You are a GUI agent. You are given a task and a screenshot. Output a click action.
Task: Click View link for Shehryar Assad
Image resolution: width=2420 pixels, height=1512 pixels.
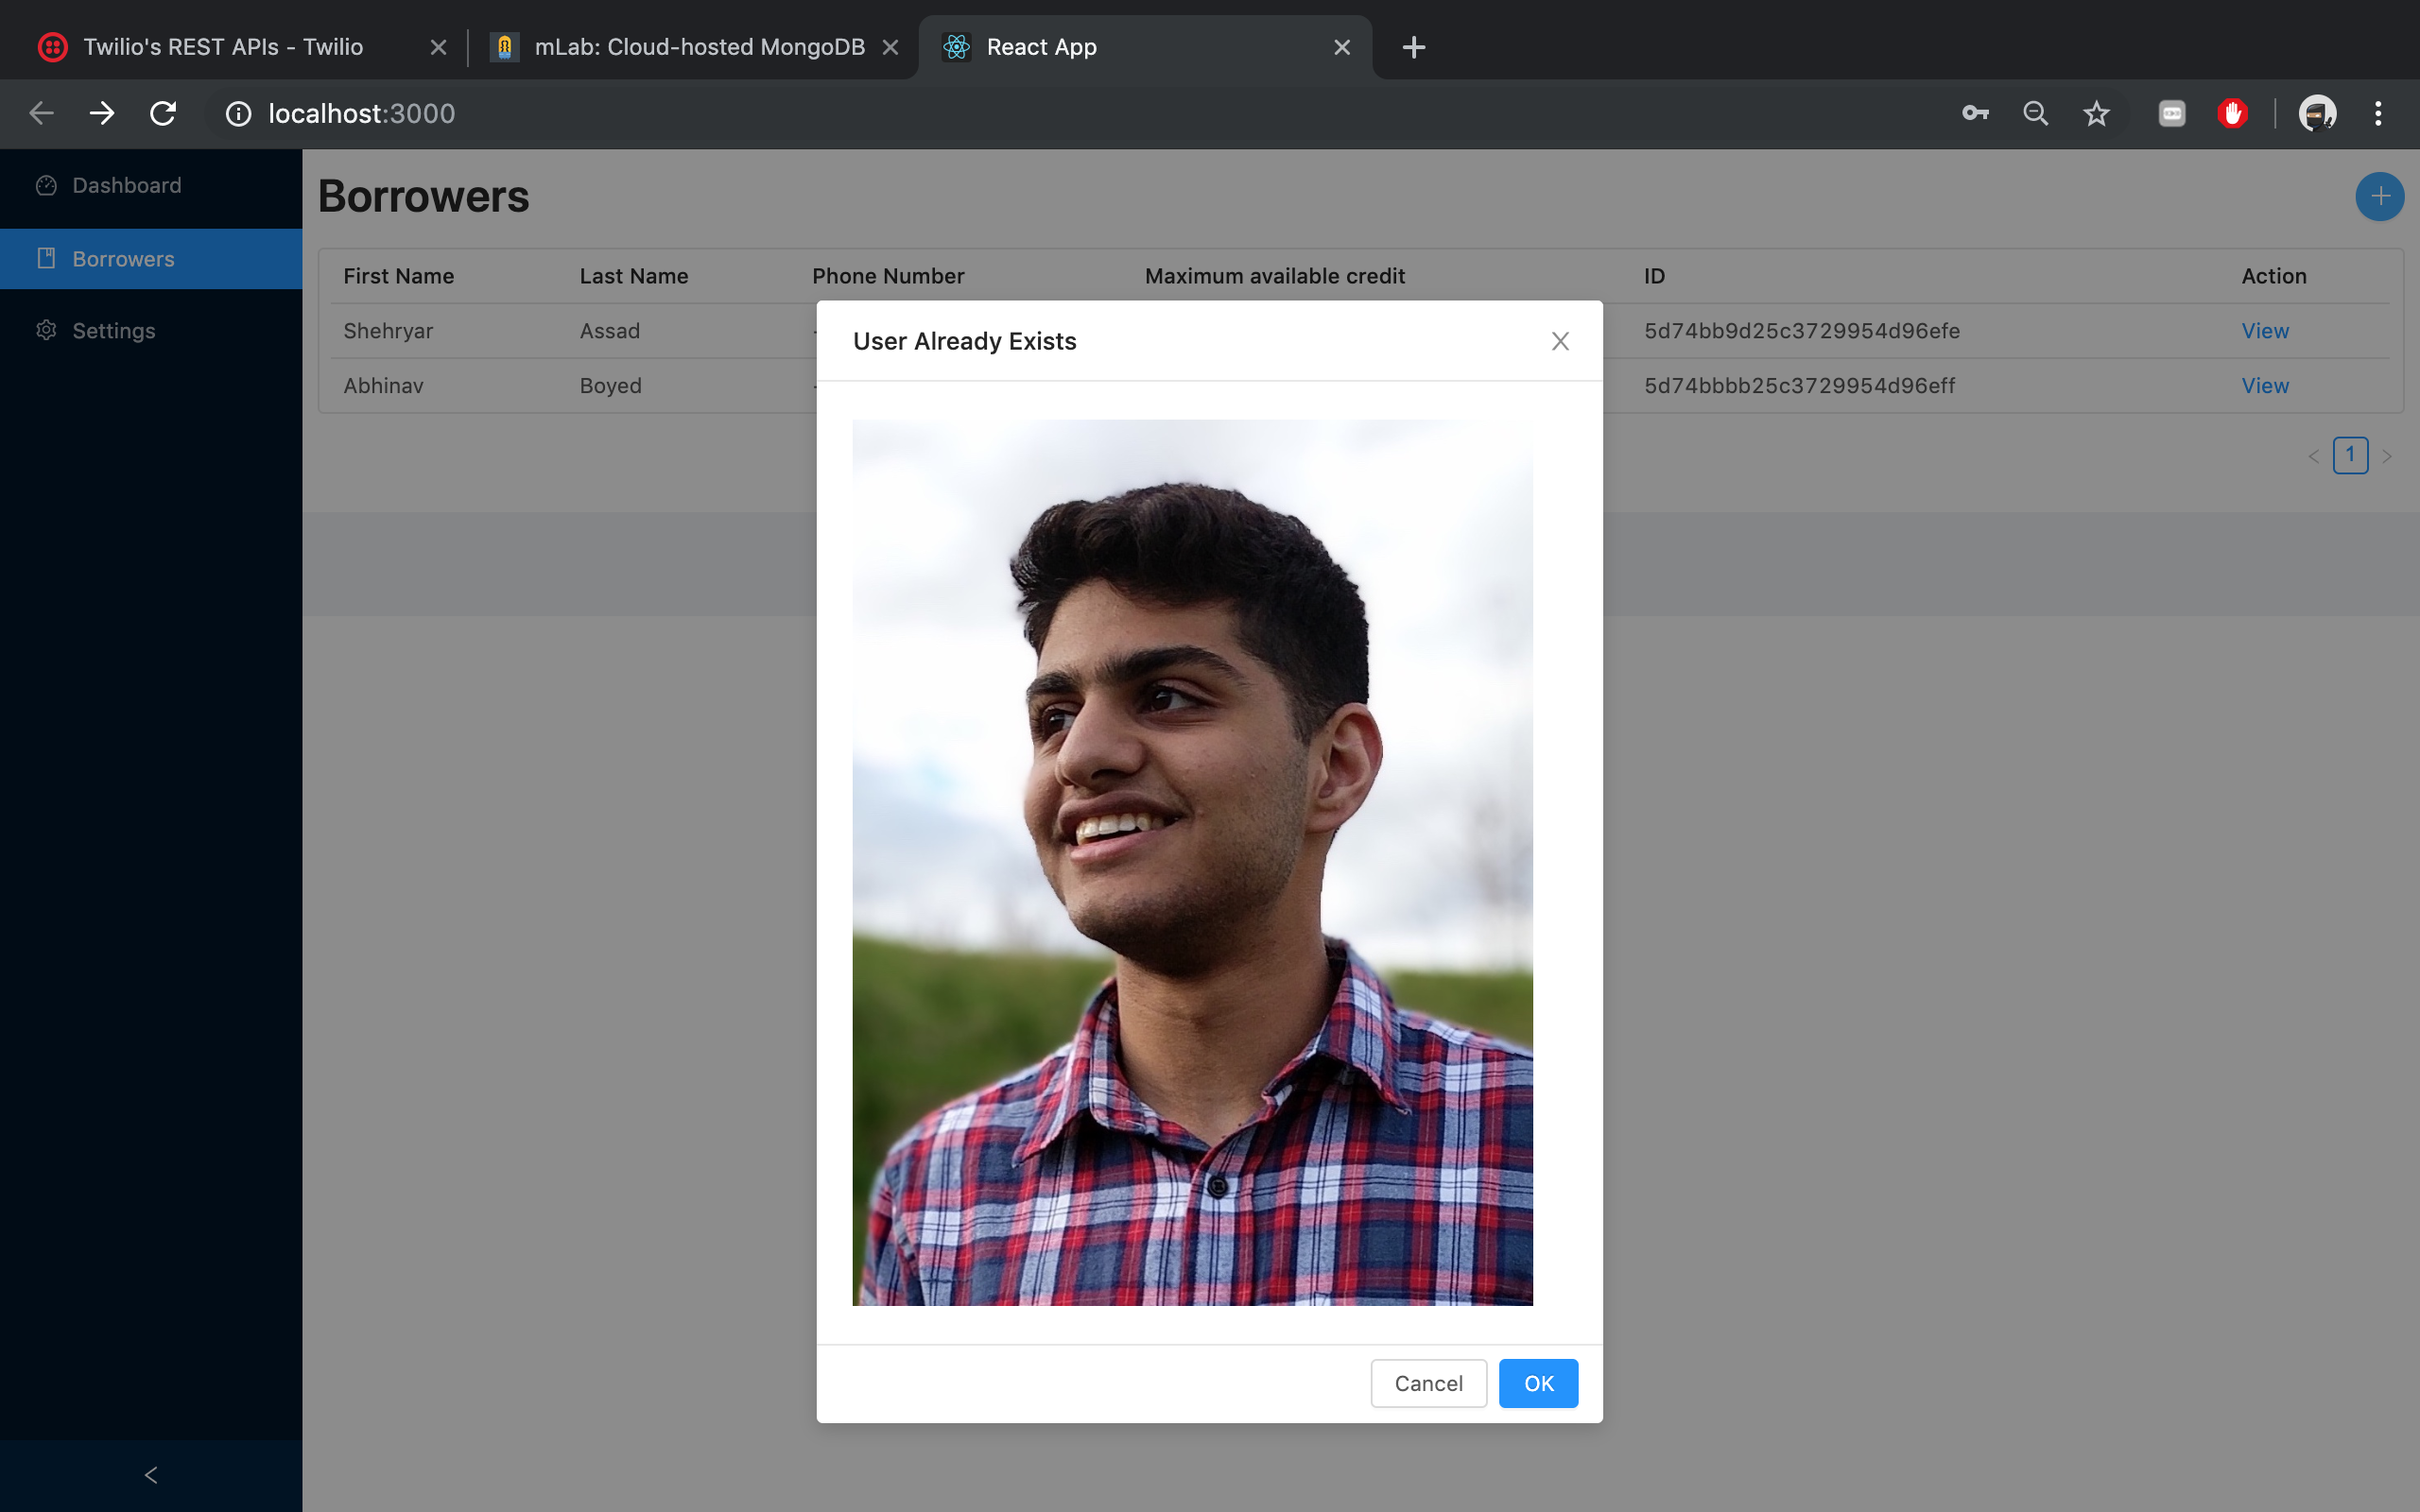(x=2264, y=331)
